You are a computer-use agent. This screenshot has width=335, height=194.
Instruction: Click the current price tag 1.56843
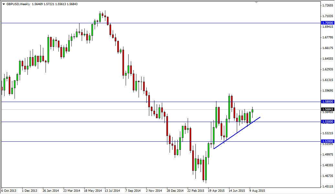pyautogui.click(x=327, y=110)
